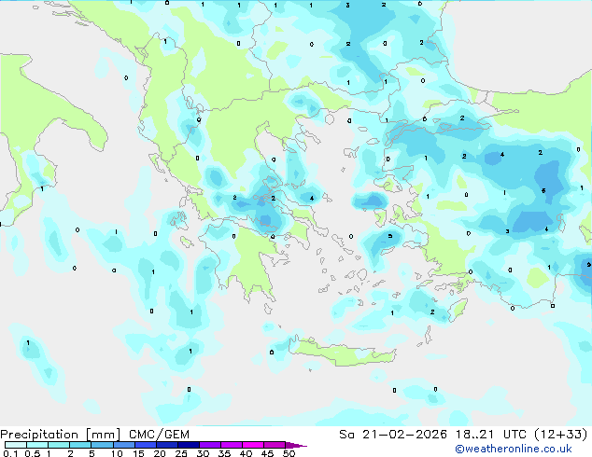The height and width of the screenshot is (457, 592).
Task: Select the 5–10 mm legend color swatch
Action: point(102,445)
